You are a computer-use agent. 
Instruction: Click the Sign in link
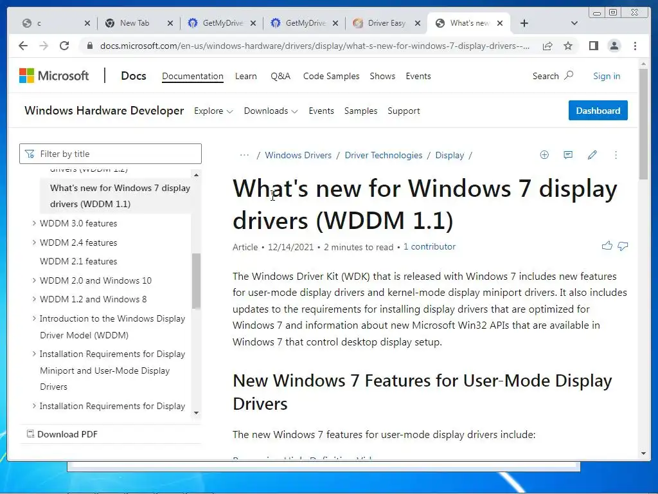(607, 76)
